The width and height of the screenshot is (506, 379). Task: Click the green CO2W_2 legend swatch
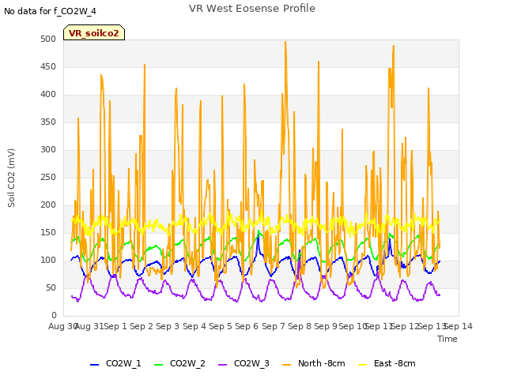(x=158, y=365)
